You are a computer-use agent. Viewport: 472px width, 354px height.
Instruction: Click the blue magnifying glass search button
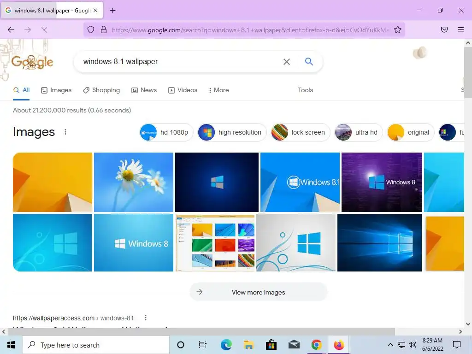coord(309,61)
